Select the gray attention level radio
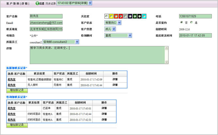This screenshot has width=218, height=135. pos(126,16)
